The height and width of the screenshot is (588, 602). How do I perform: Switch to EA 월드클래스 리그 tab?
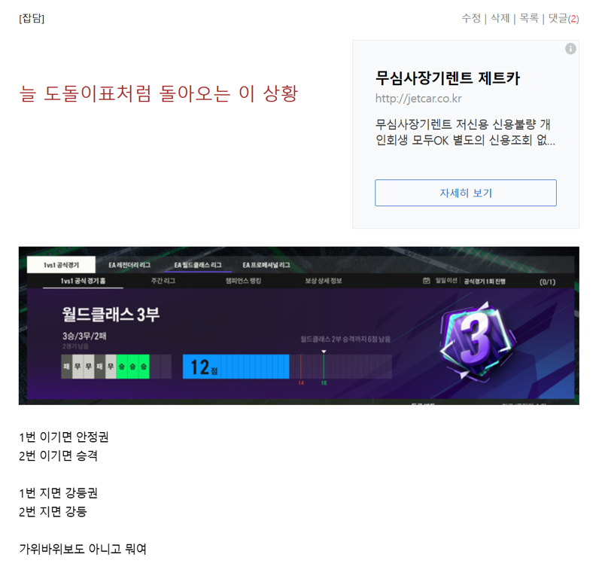pyautogui.click(x=198, y=265)
